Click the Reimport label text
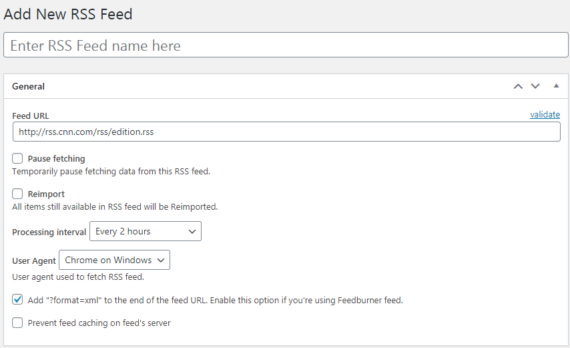Viewport: 570px width, 348px height. (x=46, y=194)
